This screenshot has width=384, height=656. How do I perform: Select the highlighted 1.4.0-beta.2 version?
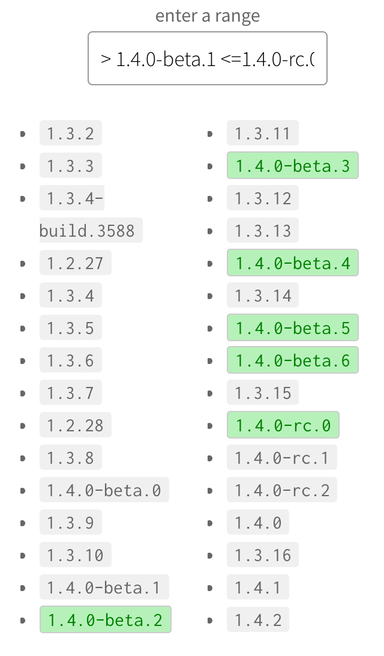(105, 619)
